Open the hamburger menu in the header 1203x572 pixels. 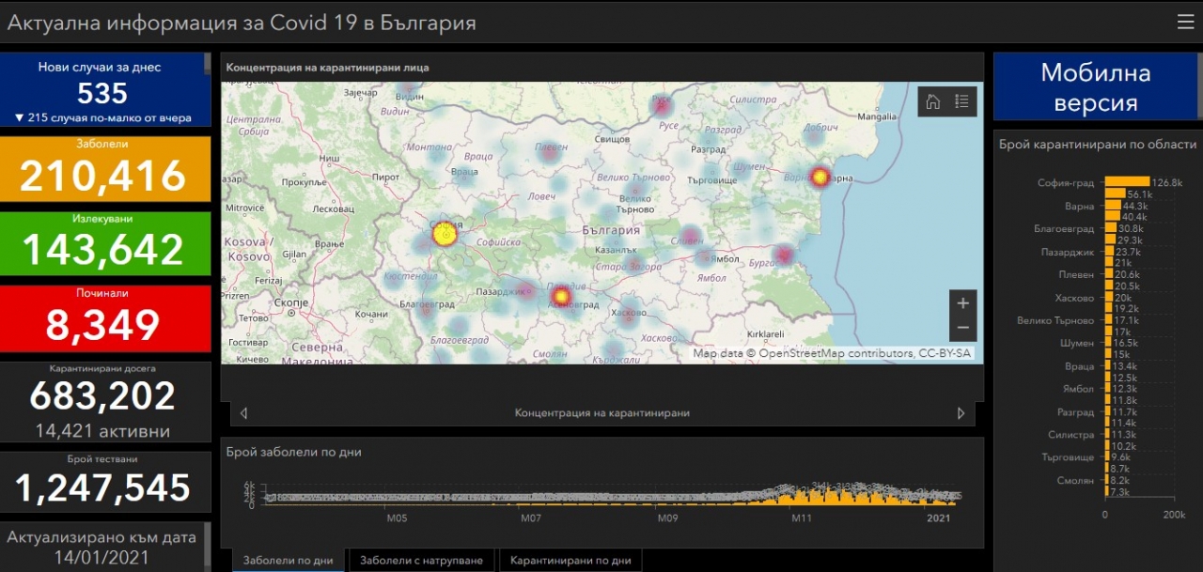(1185, 22)
